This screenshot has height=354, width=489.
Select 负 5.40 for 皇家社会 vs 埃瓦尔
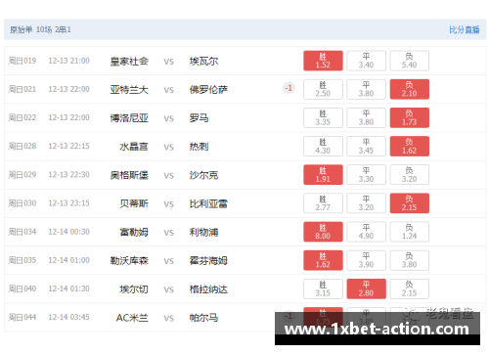[x=409, y=61]
